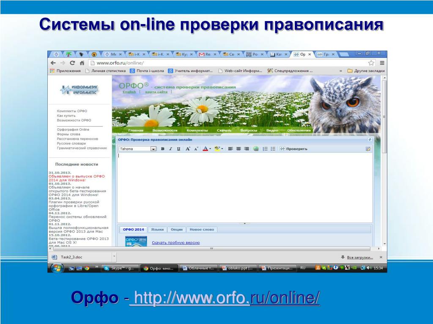Insert a hyperlink with the globe icon
Screen dimensions: 433x324
click(x=256, y=149)
